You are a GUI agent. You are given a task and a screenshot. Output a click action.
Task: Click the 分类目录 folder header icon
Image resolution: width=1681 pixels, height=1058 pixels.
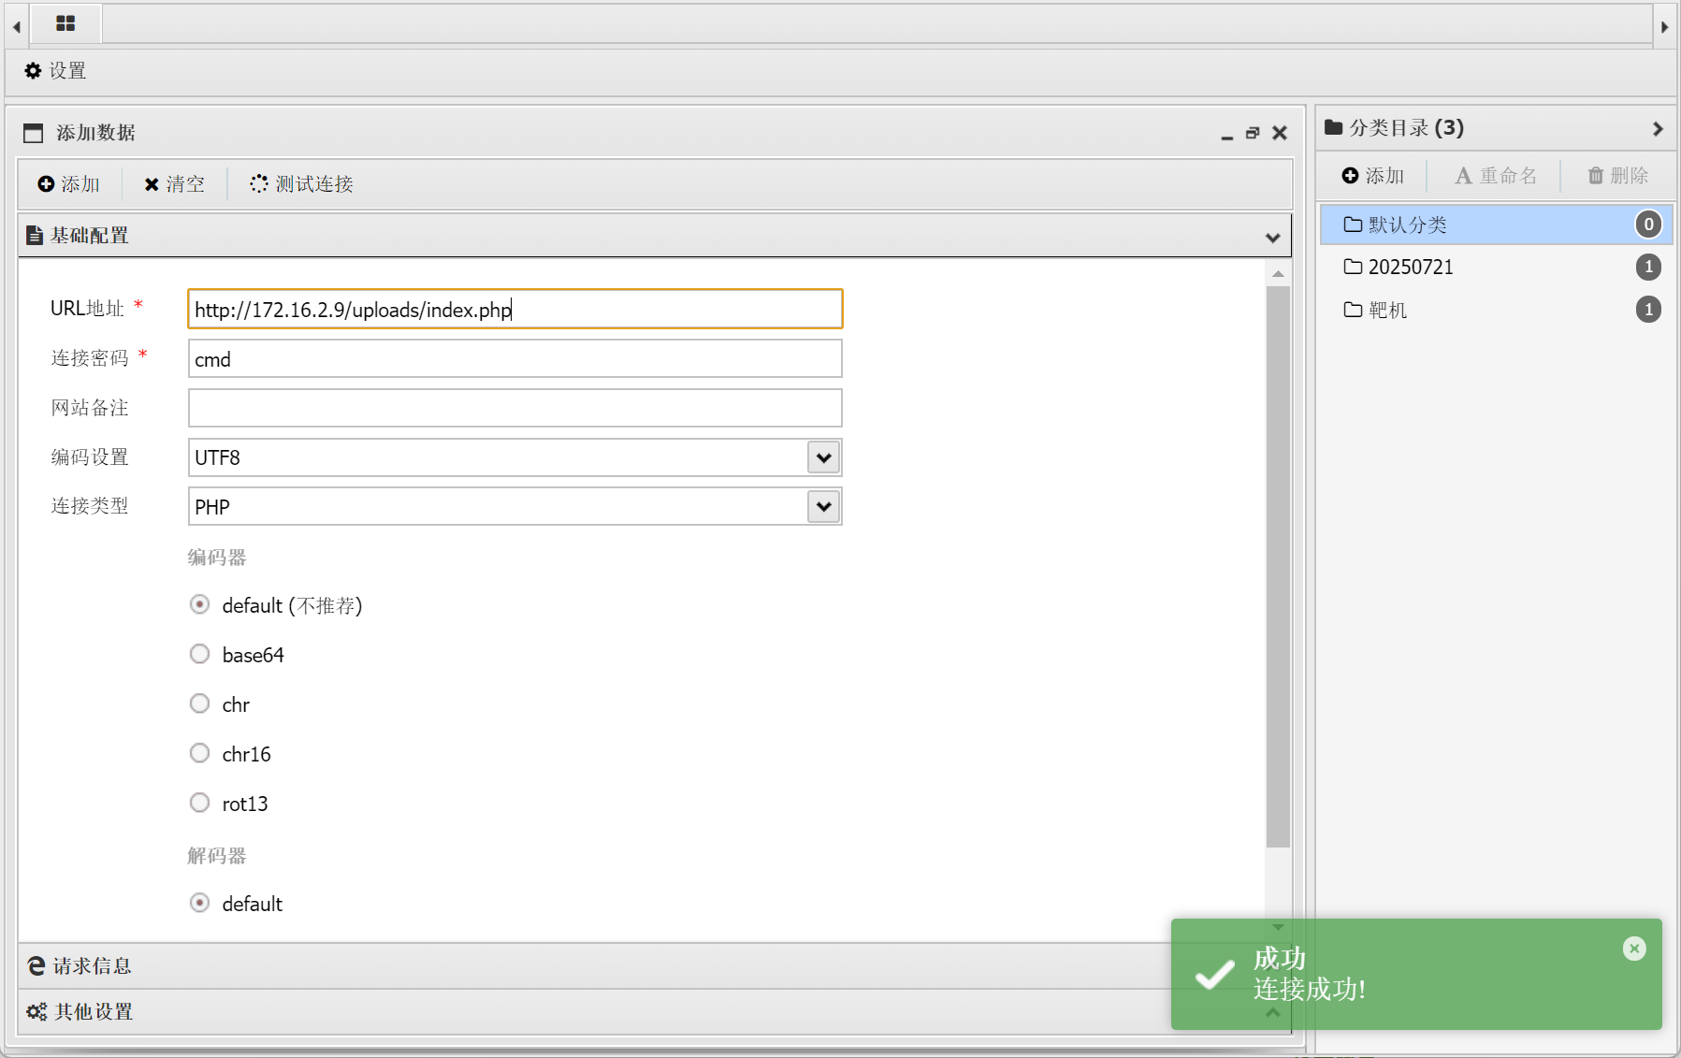1334,128
